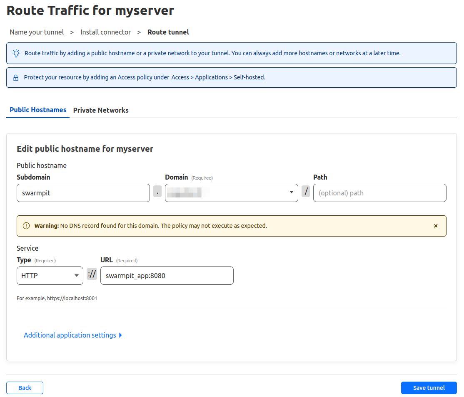
Task: Click the warning circle icon in the DNS warning
Action: pos(26,225)
